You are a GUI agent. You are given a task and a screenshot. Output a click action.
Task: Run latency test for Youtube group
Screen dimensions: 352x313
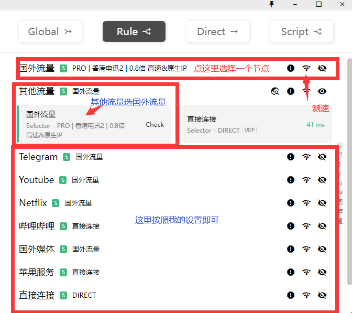(x=306, y=180)
